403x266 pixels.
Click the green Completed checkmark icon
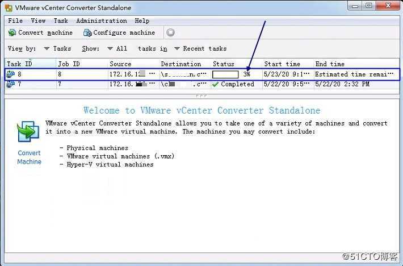click(x=215, y=84)
